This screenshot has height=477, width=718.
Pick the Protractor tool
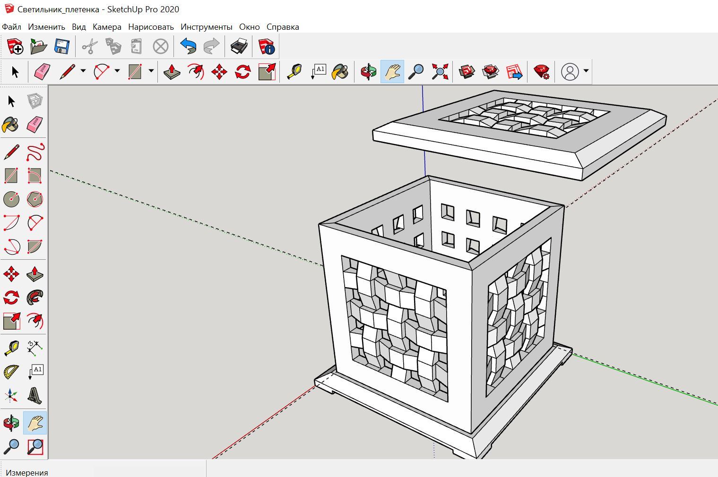tap(11, 372)
